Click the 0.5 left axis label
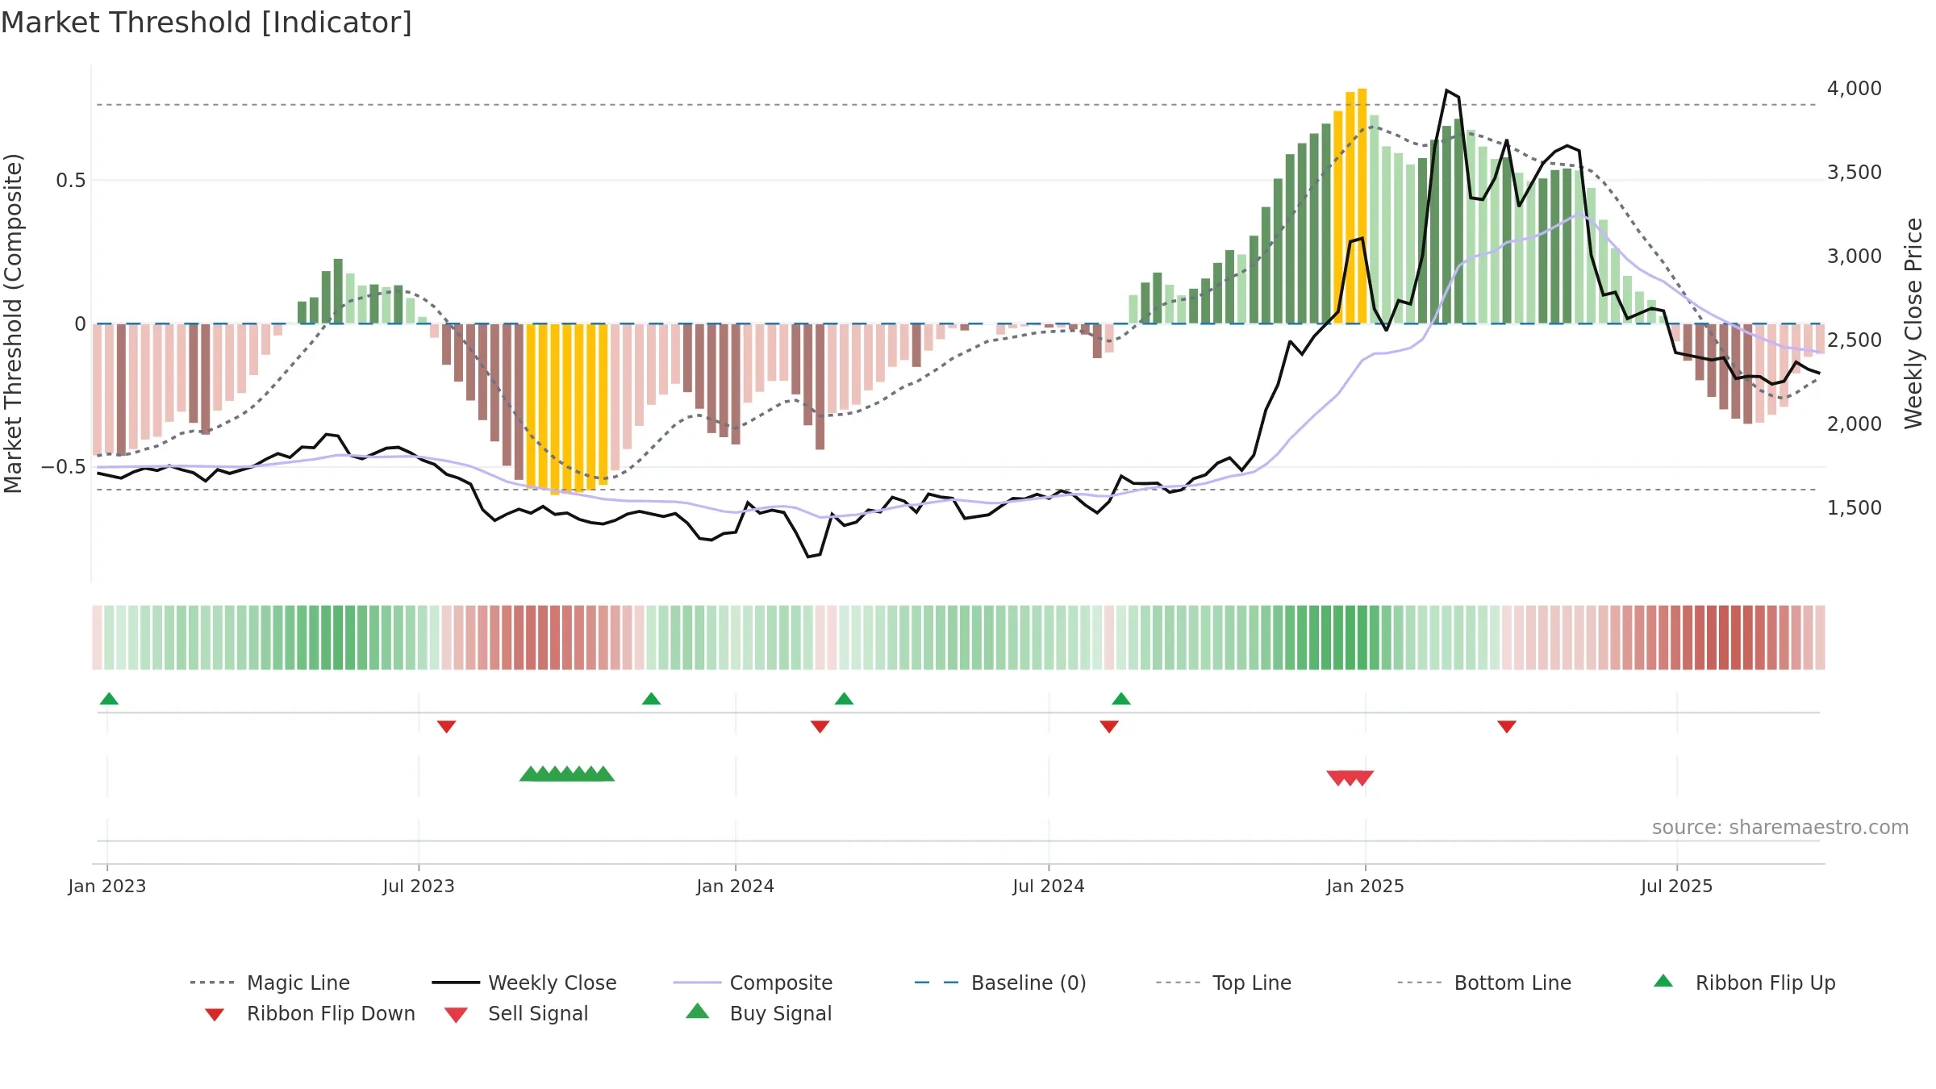The image size is (1936, 1089). (71, 180)
